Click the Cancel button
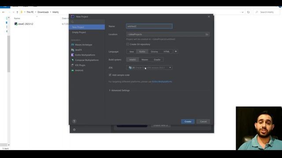282x158 pixels. pos(203,122)
